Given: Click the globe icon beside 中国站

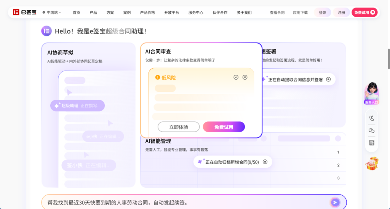Looking at the screenshot, I should (44, 13).
